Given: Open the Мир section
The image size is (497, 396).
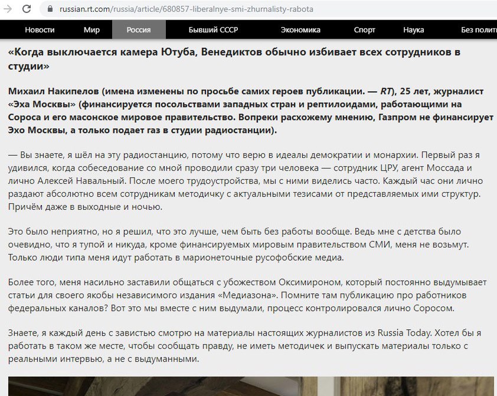Looking at the screenshot, I should [x=91, y=30].
